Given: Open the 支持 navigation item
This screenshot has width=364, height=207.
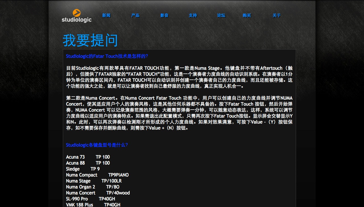Looking at the screenshot, I should pyautogui.click(x=193, y=15).
